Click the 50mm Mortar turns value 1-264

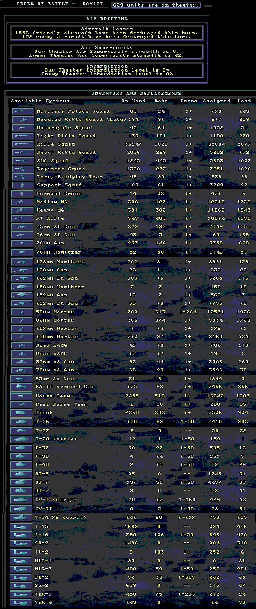pyautogui.click(x=188, y=312)
